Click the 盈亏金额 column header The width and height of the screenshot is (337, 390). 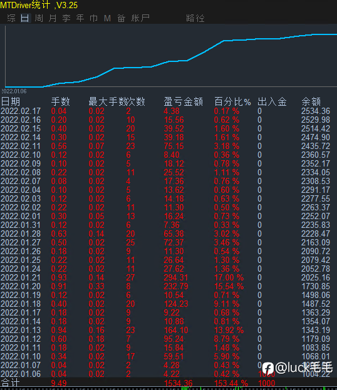[183, 102]
